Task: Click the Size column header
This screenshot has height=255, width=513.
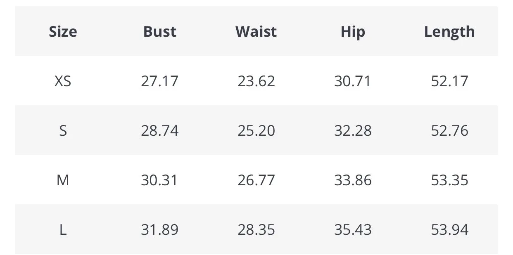Action: [63, 31]
